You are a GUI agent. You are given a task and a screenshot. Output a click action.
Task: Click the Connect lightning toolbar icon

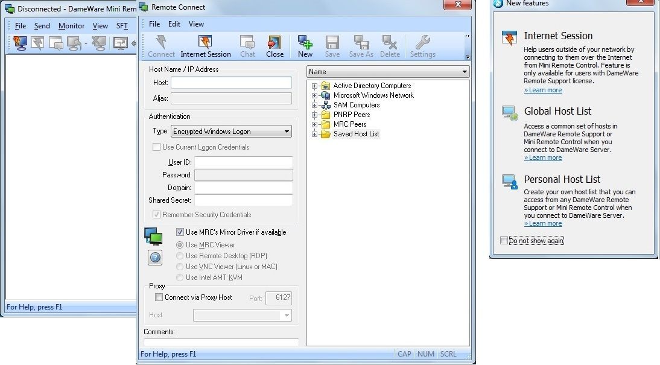161,43
